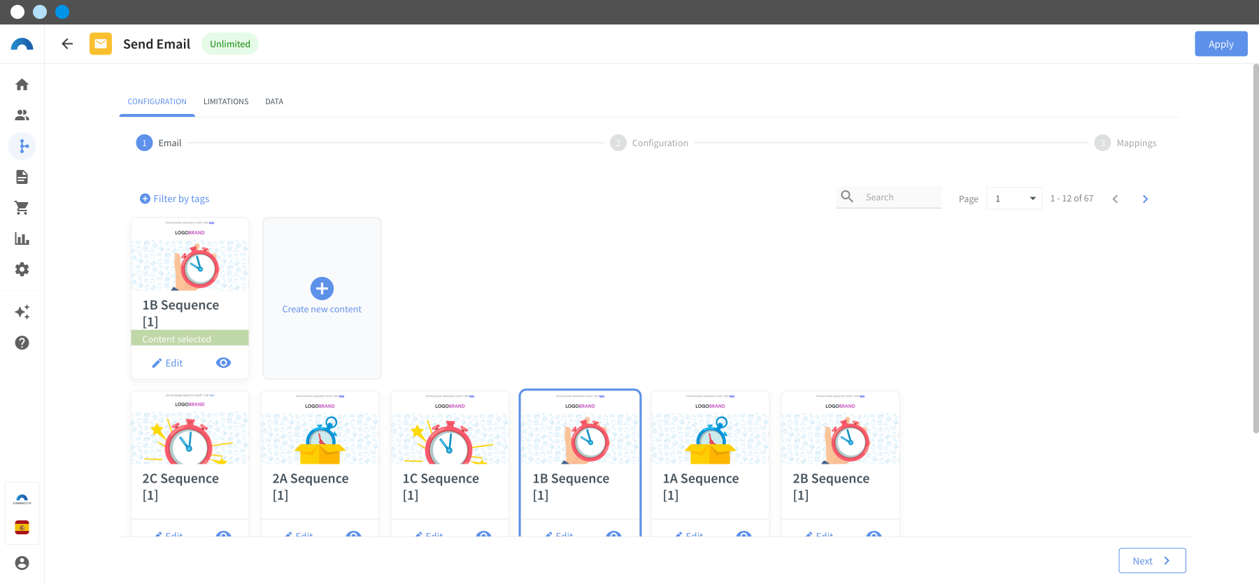Go to next page of results
Viewport: 1259px width, 584px height.
(1145, 199)
